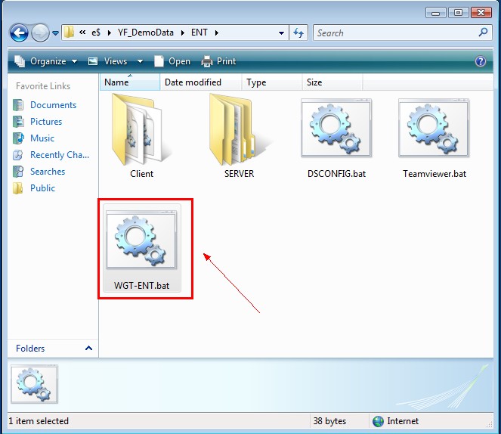Viewport: 501px width, 434px height.
Task: Open the Views dropdown menu
Action: pos(108,61)
